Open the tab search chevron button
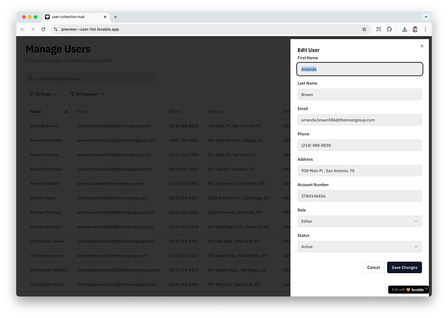 tap(426, 17)
